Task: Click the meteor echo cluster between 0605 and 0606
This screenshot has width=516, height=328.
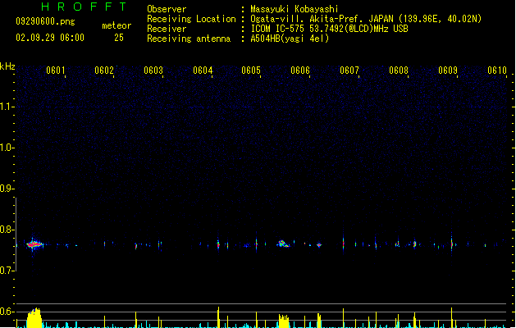Action: click(283, 244)
